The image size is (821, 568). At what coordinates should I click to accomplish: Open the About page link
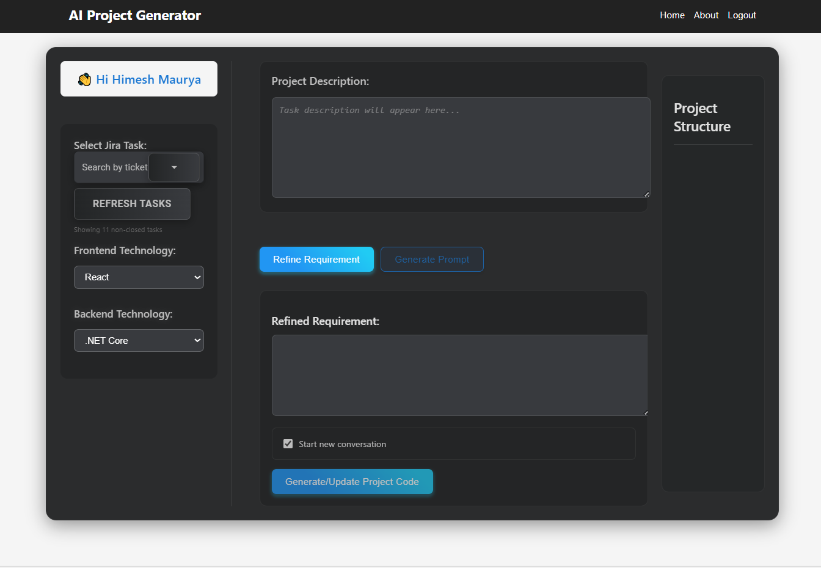706,15
